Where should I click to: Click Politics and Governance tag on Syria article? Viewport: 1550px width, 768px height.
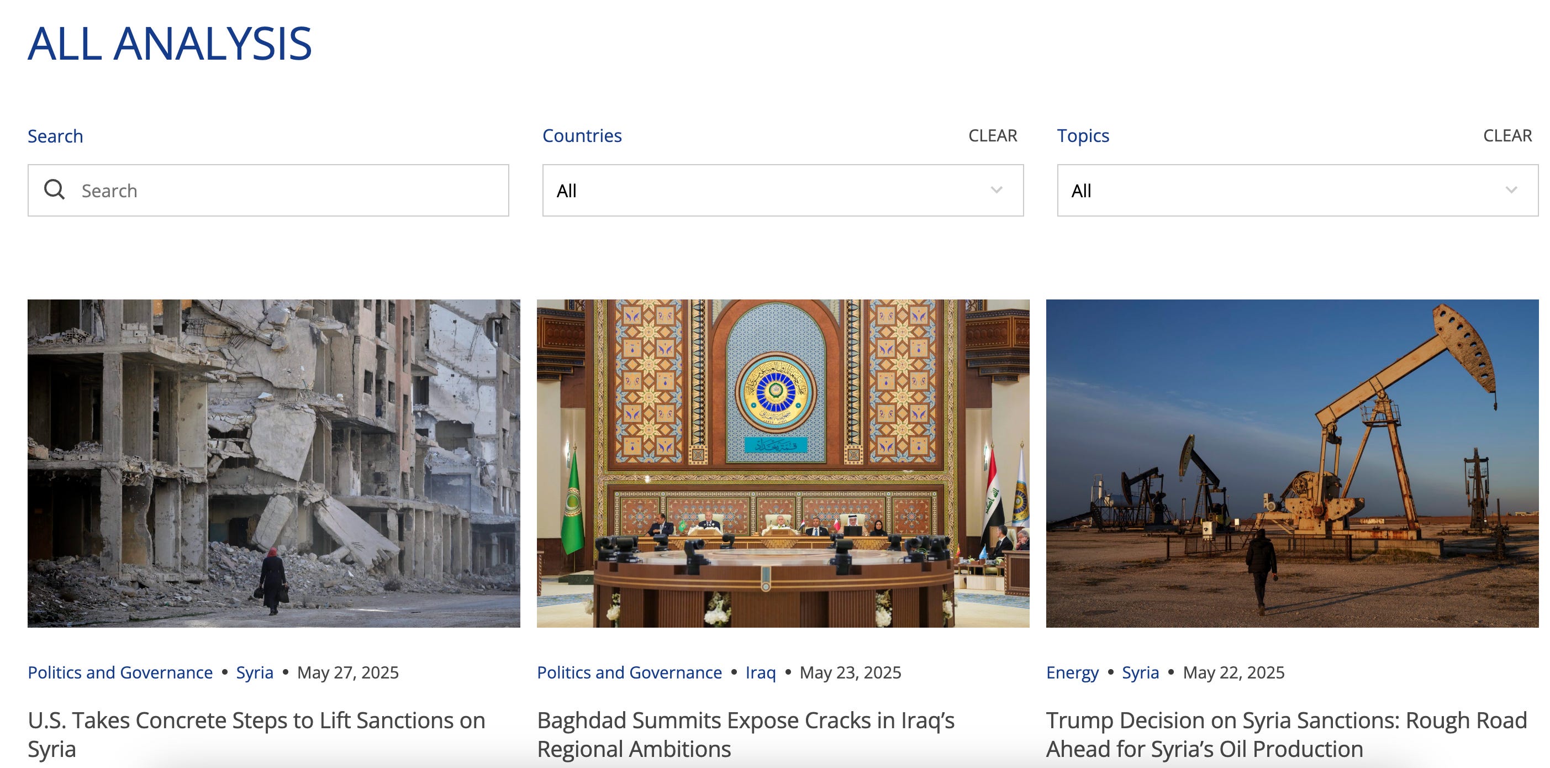pyautogui.click(x=120, y=672)
